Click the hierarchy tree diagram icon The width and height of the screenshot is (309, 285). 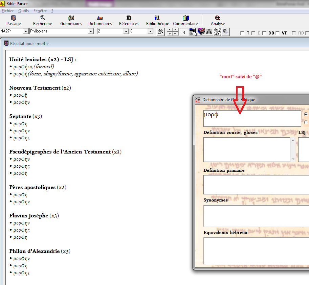[x=209, y=32]
